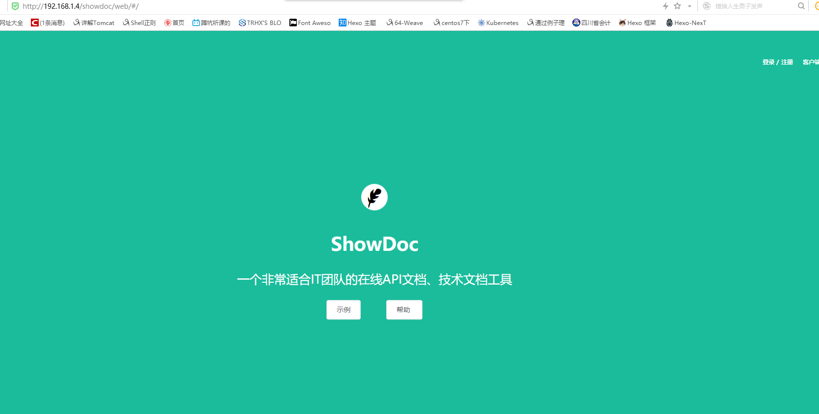The width and height of the screenshot is (819, 414).
Task: Click the 一个非常适合IT团队 subtitle text
Action: [x=374, y=280]
